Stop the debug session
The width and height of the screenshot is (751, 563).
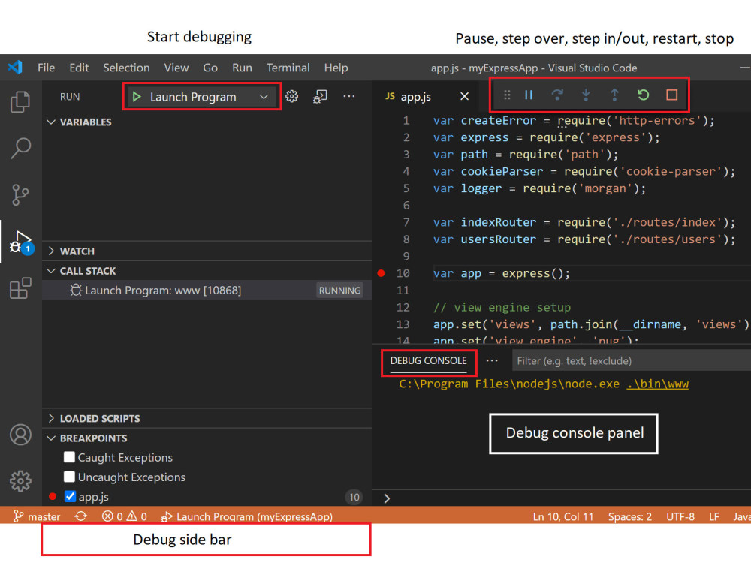tap(671, 95)
